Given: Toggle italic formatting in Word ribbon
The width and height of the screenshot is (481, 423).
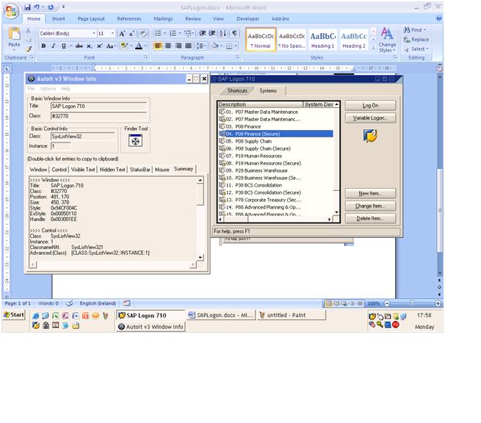Looking at the screenshot, I should (53, 46).
